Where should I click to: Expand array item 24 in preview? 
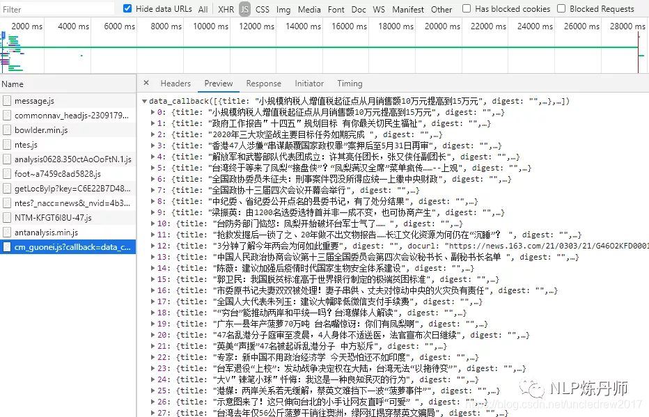click(x=153, y=379)
